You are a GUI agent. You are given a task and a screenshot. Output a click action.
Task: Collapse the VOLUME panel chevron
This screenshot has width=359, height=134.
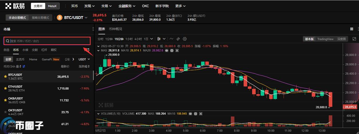click(99, 114)
